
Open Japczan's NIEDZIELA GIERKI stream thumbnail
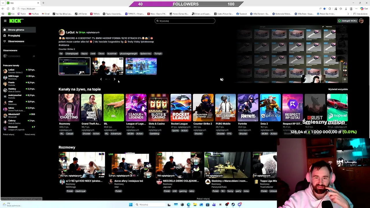coord(179,165)
